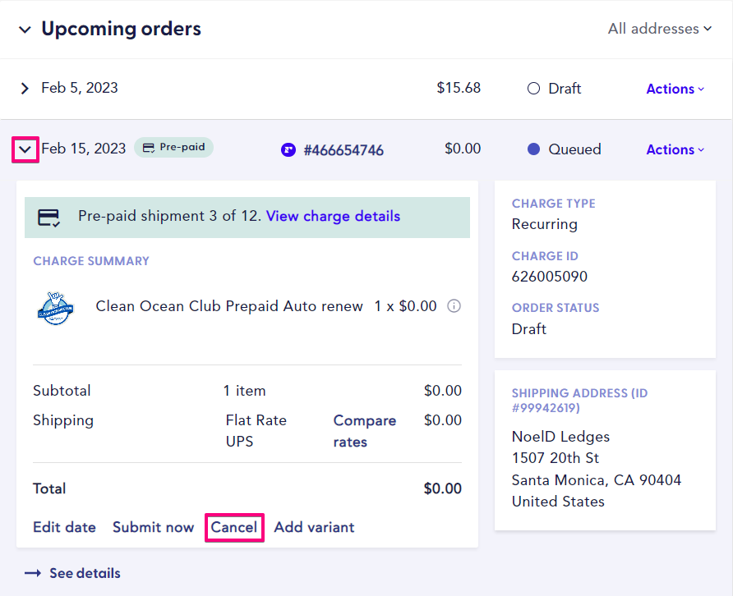Open Actions menu for Feb 5 order
The image size is (733, 596).
pyautogui.click(x=675, y=89)
